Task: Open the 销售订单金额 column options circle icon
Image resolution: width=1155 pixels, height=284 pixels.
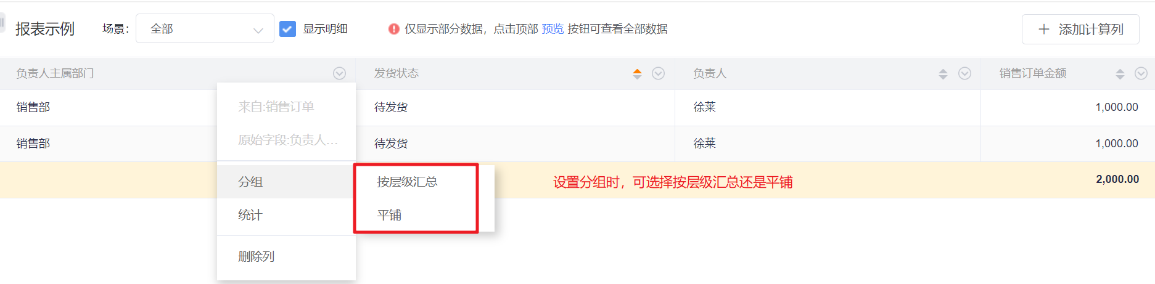Action: click(1141, 73)
